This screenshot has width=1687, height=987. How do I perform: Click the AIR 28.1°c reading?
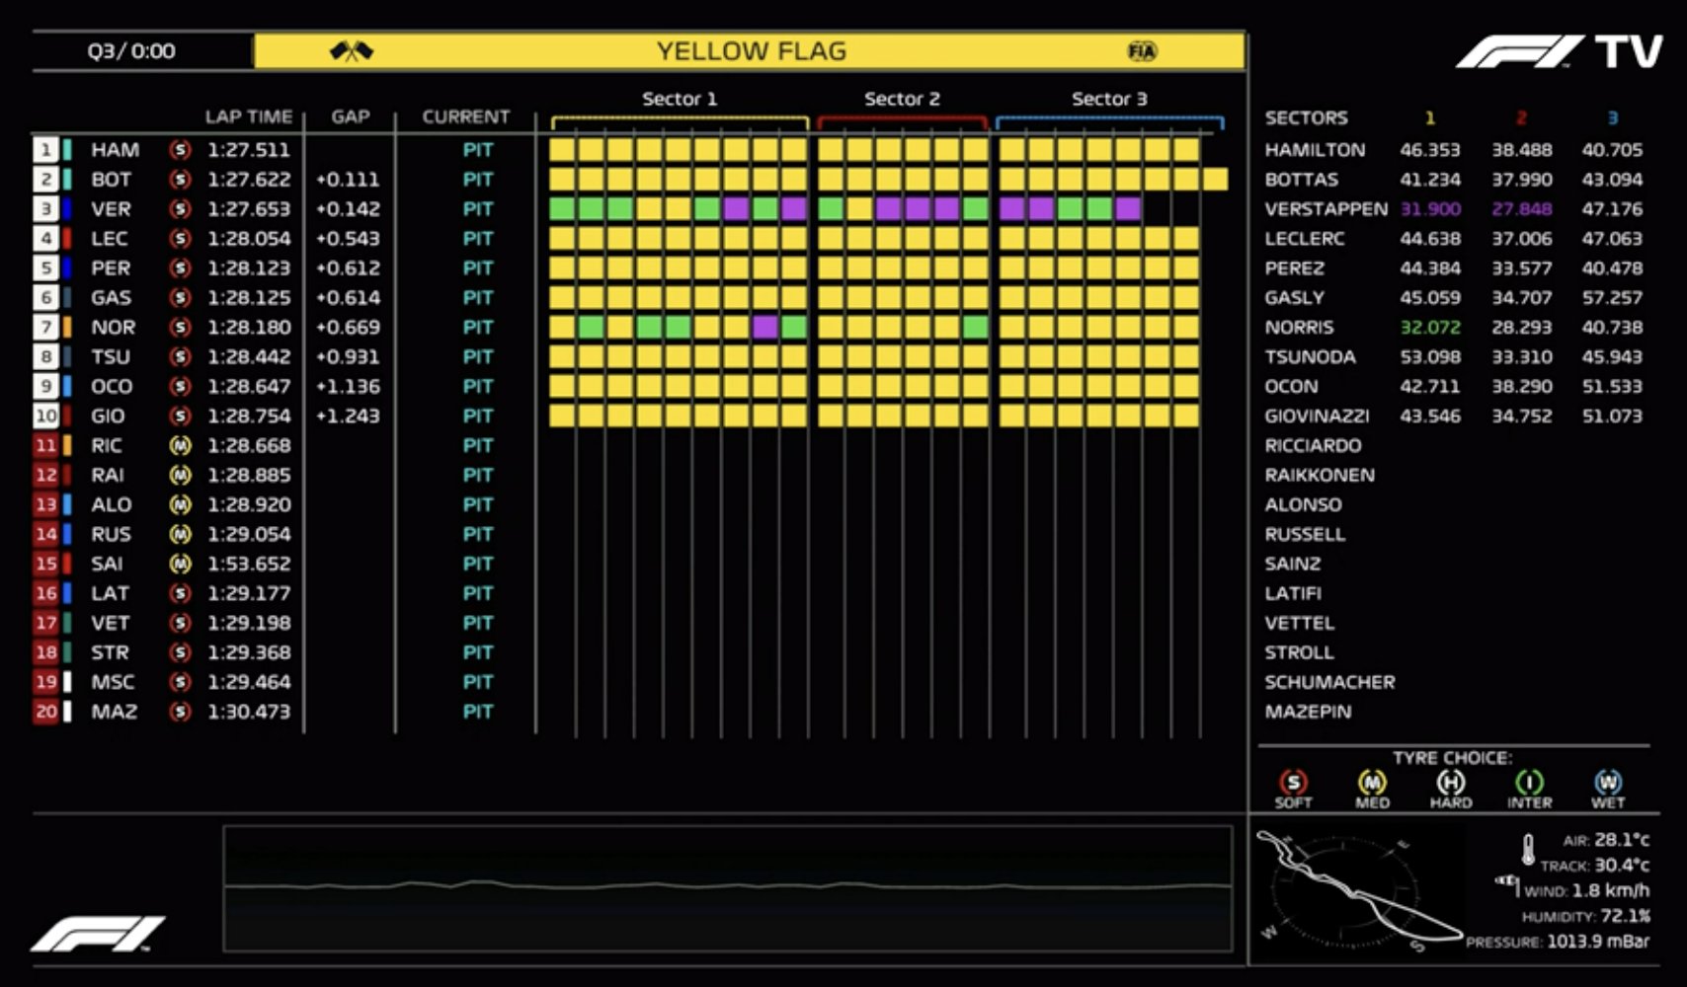(1606, 840)
